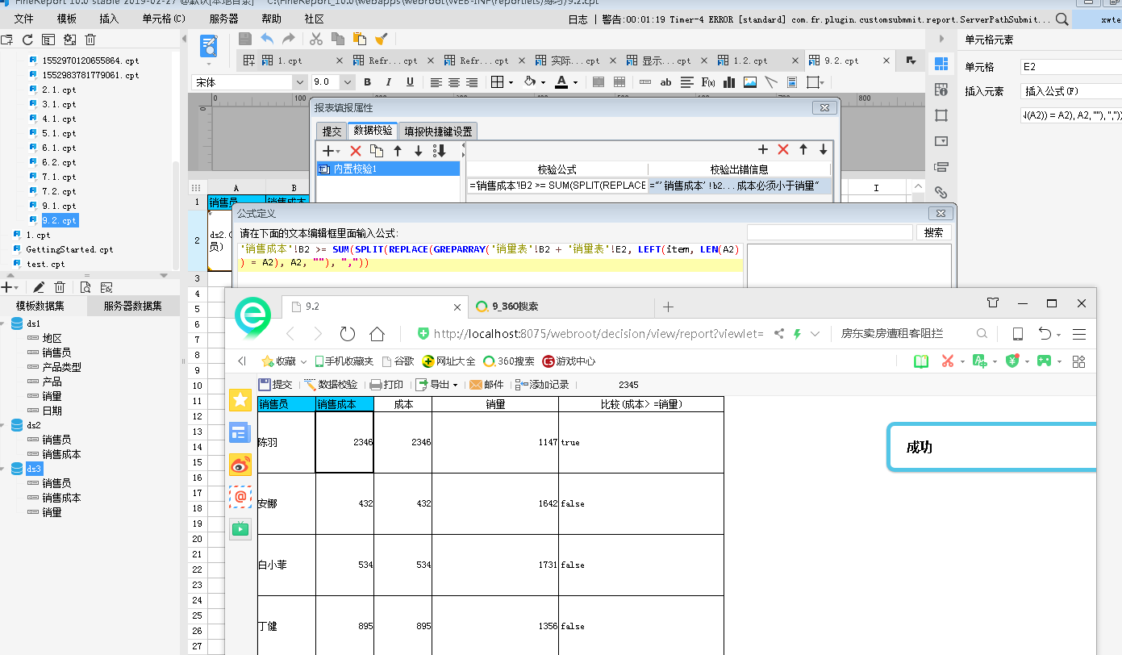
Task: Open a new browser tab with plus
Action: [668, 307]
